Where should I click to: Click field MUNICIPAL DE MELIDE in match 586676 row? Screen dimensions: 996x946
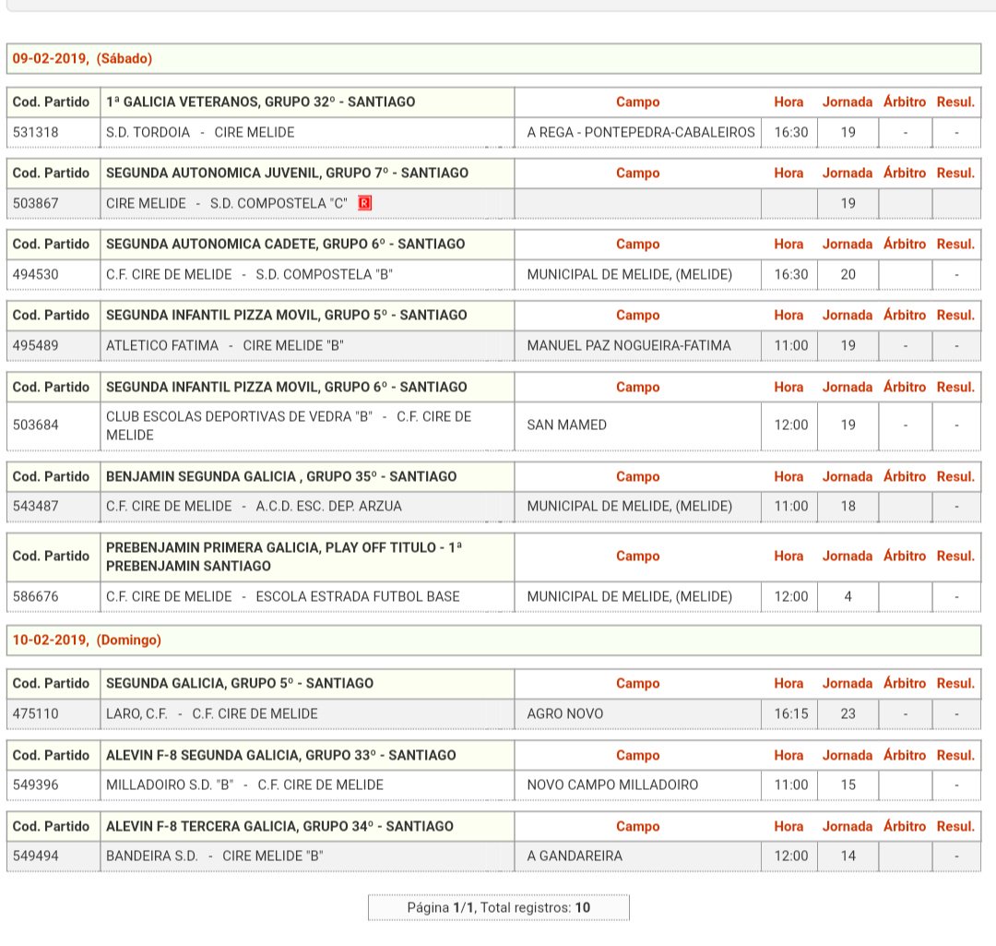[x=630, y=596]
